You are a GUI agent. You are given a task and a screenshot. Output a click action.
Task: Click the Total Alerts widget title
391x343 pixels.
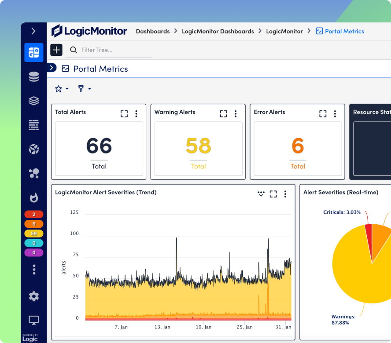point(70,112)
